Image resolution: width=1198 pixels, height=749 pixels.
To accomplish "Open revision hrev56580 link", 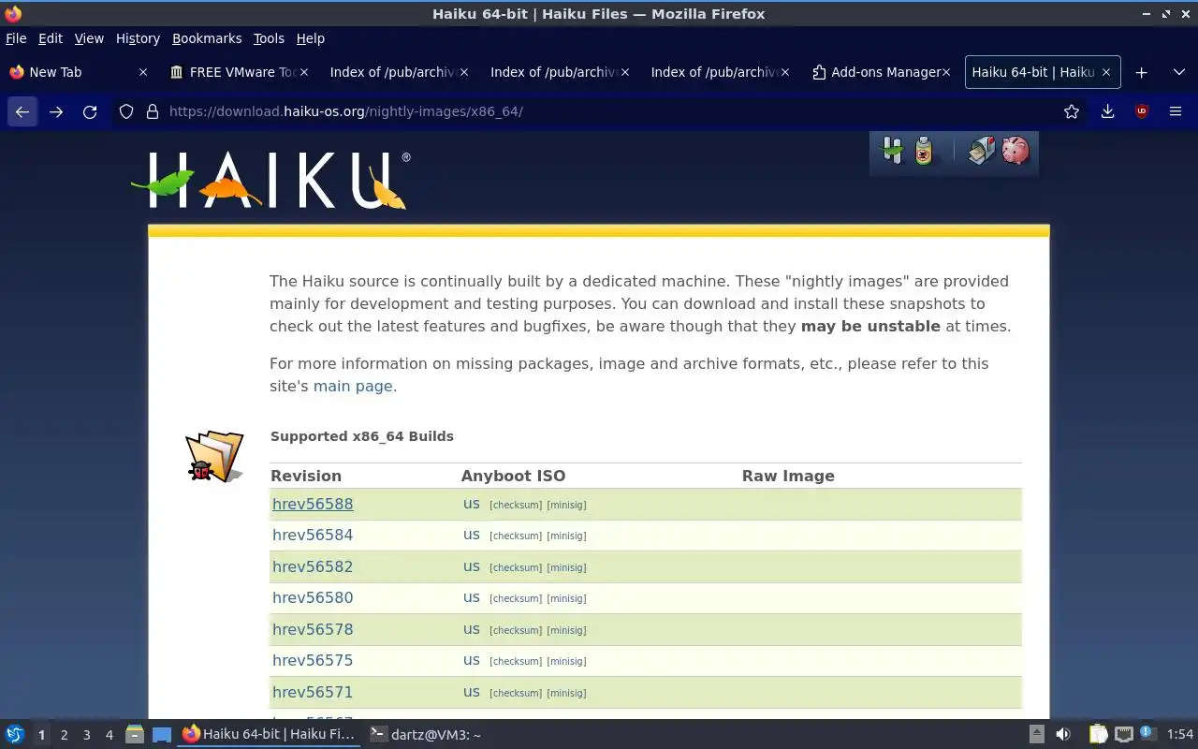I will tap(313, 597).
